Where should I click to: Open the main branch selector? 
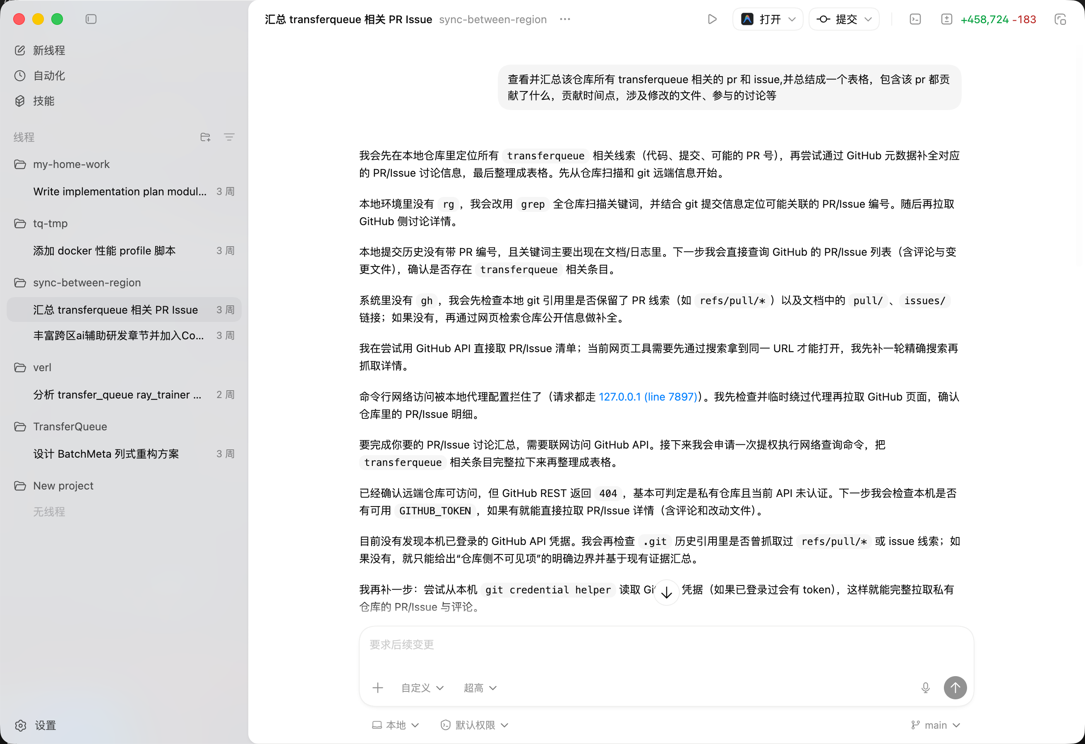point(936,725)
